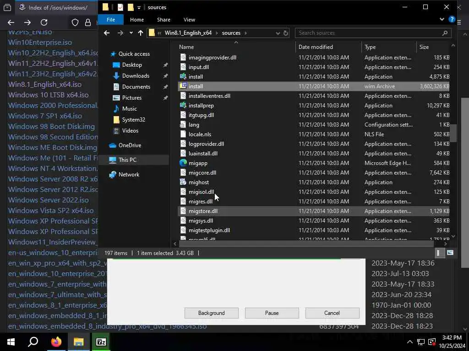469x351 pixels.
Task: Click the New folder icon in title bar
Action: tap(131, 7)
